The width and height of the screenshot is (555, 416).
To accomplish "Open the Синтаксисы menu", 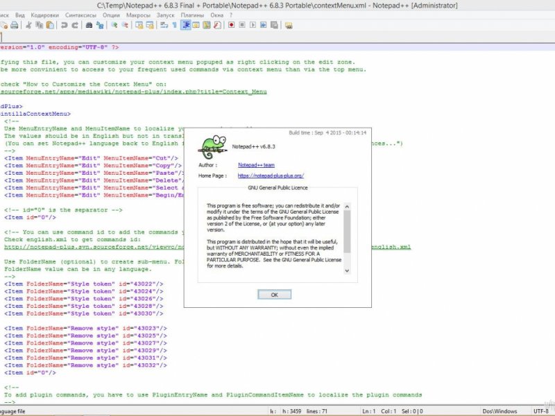I will (80, 15).
